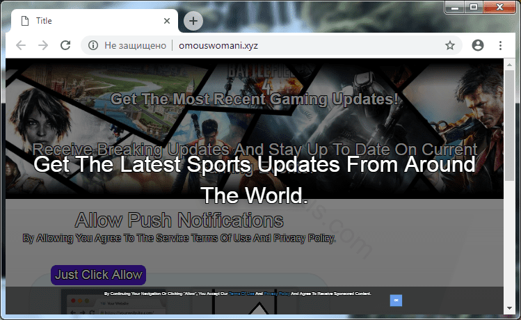Select the Title browser tab

point(90,21)
